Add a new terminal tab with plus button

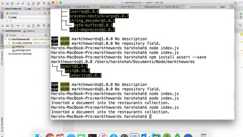coord(232,7)
